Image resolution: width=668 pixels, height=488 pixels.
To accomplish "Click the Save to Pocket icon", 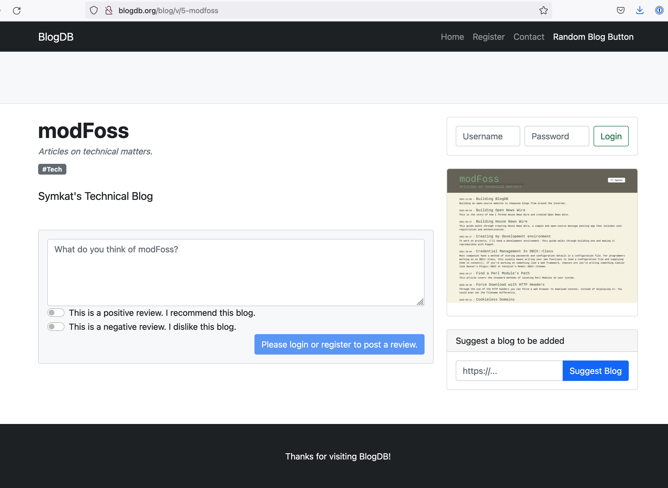I will pyautogui.click(x=620, y=11).
